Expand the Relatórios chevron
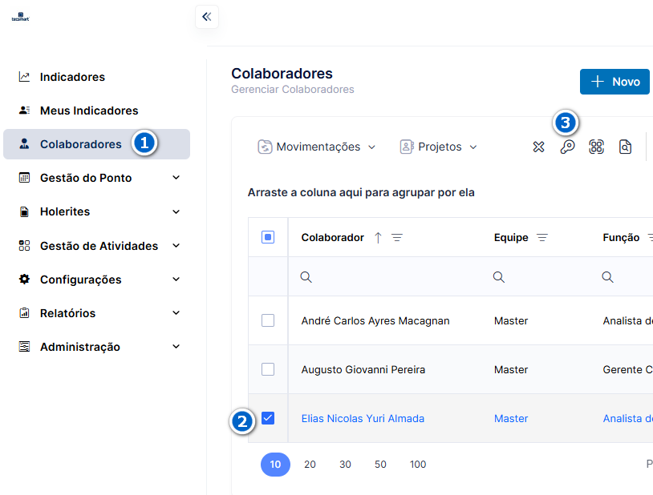653x495 pixels. pos(176,313)
